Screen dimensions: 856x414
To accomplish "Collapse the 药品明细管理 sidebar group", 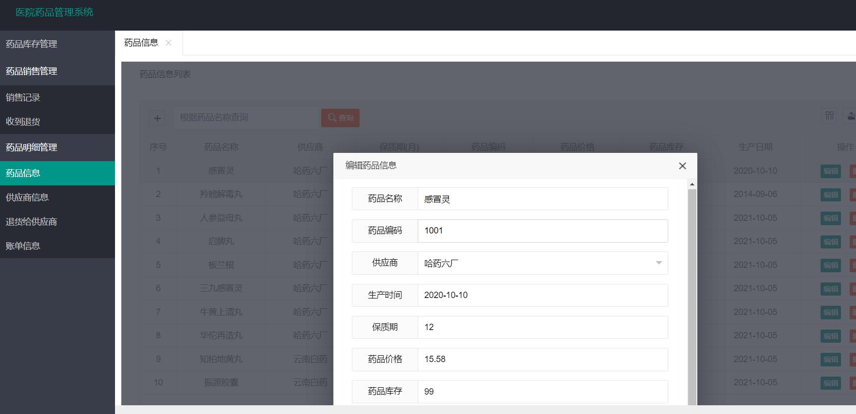I will coord(57,148).
